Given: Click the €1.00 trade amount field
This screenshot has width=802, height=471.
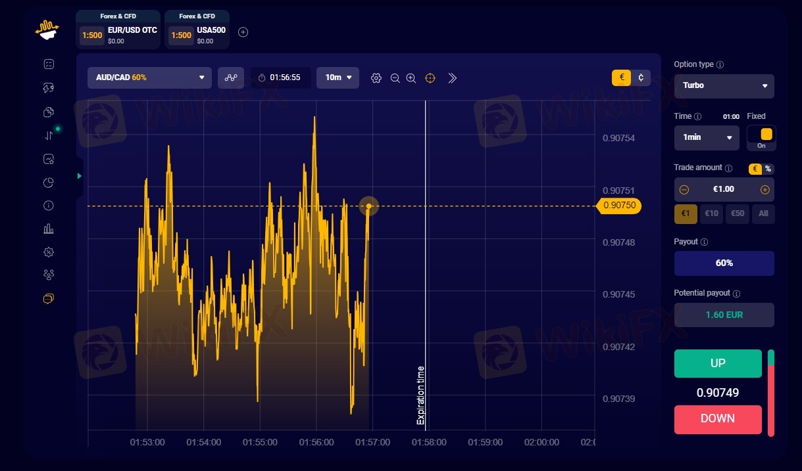Looking at the screenshot, I should [724, 189].
